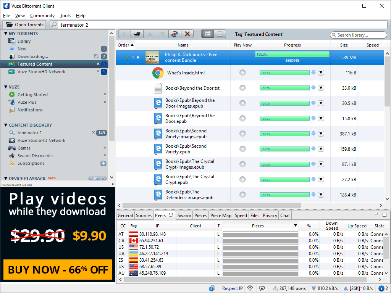Click the network status icon in status bar
The height and width of the screenshot is (293, 391).
tap(250, 288)
